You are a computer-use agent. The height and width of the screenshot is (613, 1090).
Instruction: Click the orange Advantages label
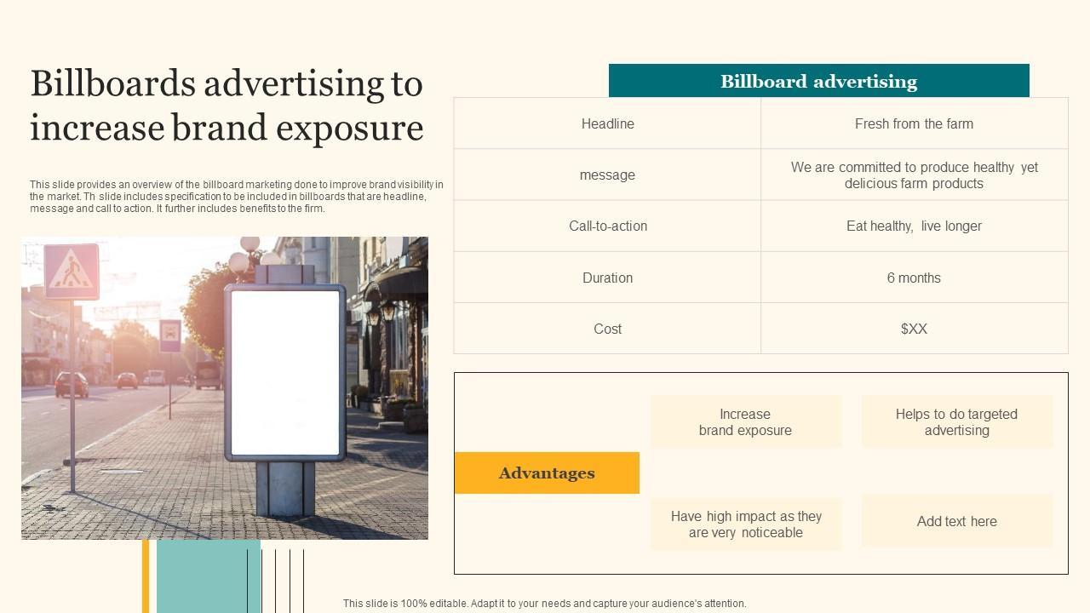coord(547,473)
